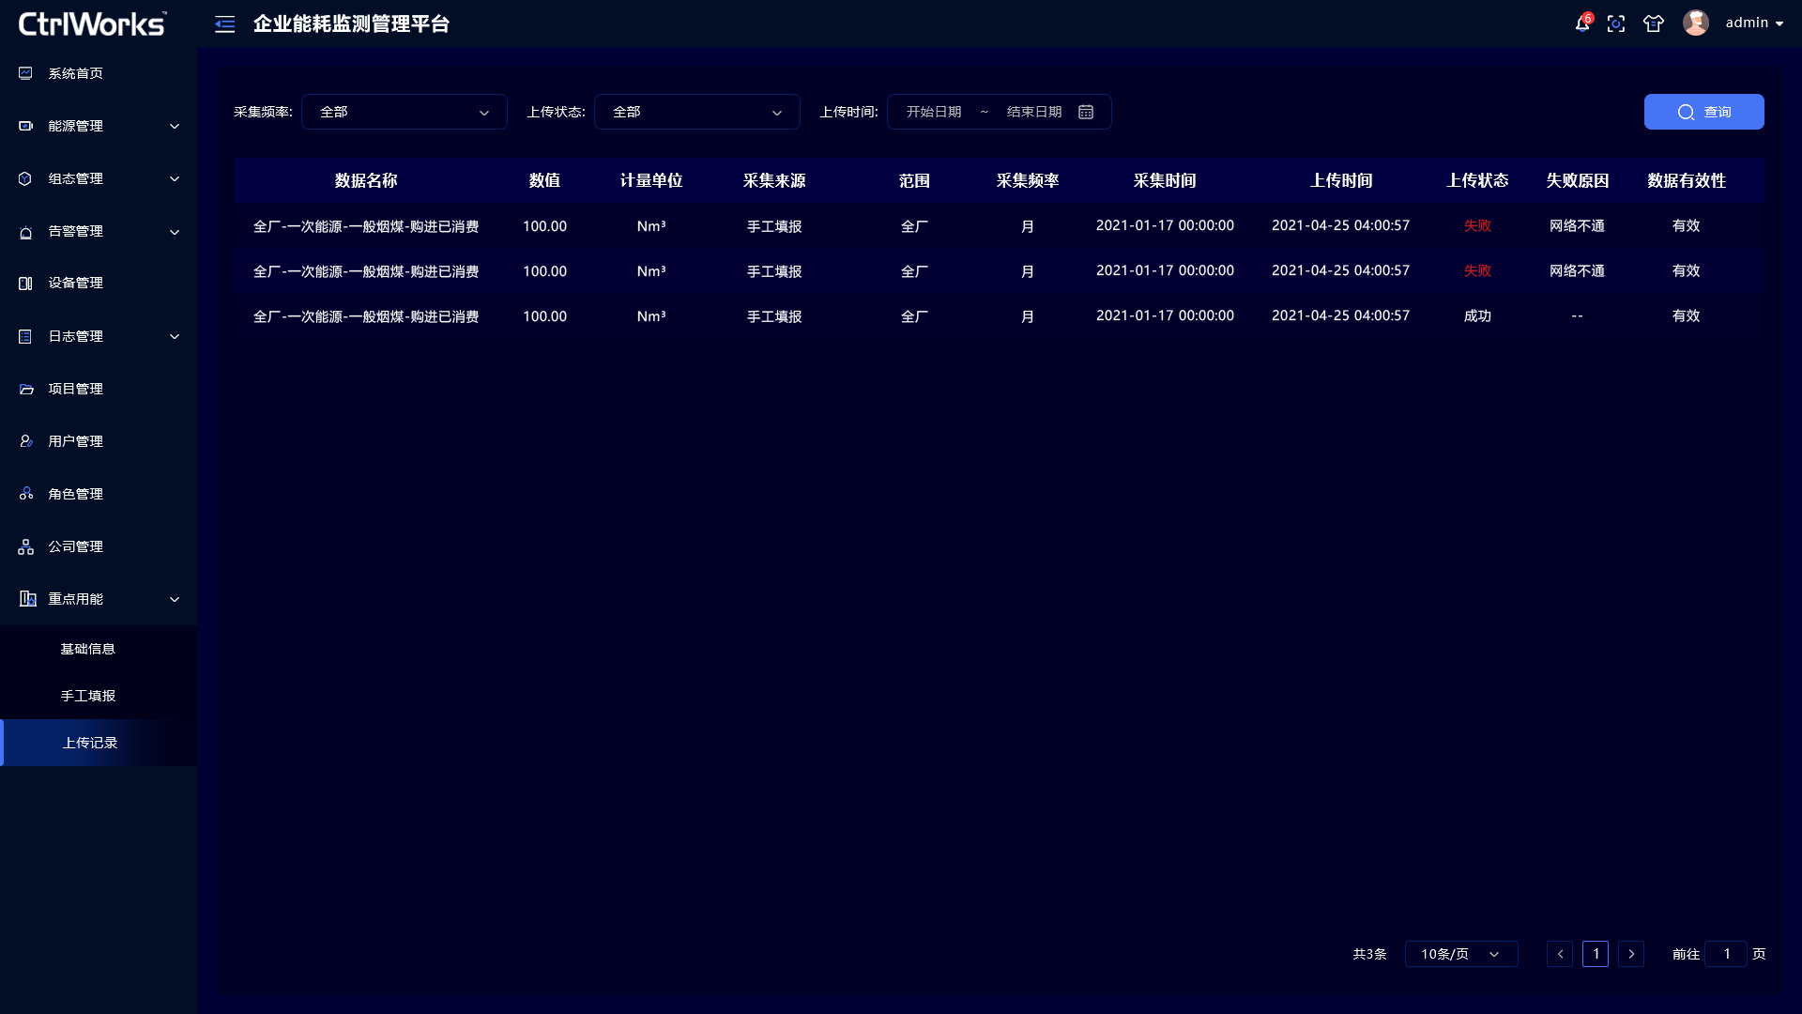Click the 上传状态 column header

(1477, 180)
